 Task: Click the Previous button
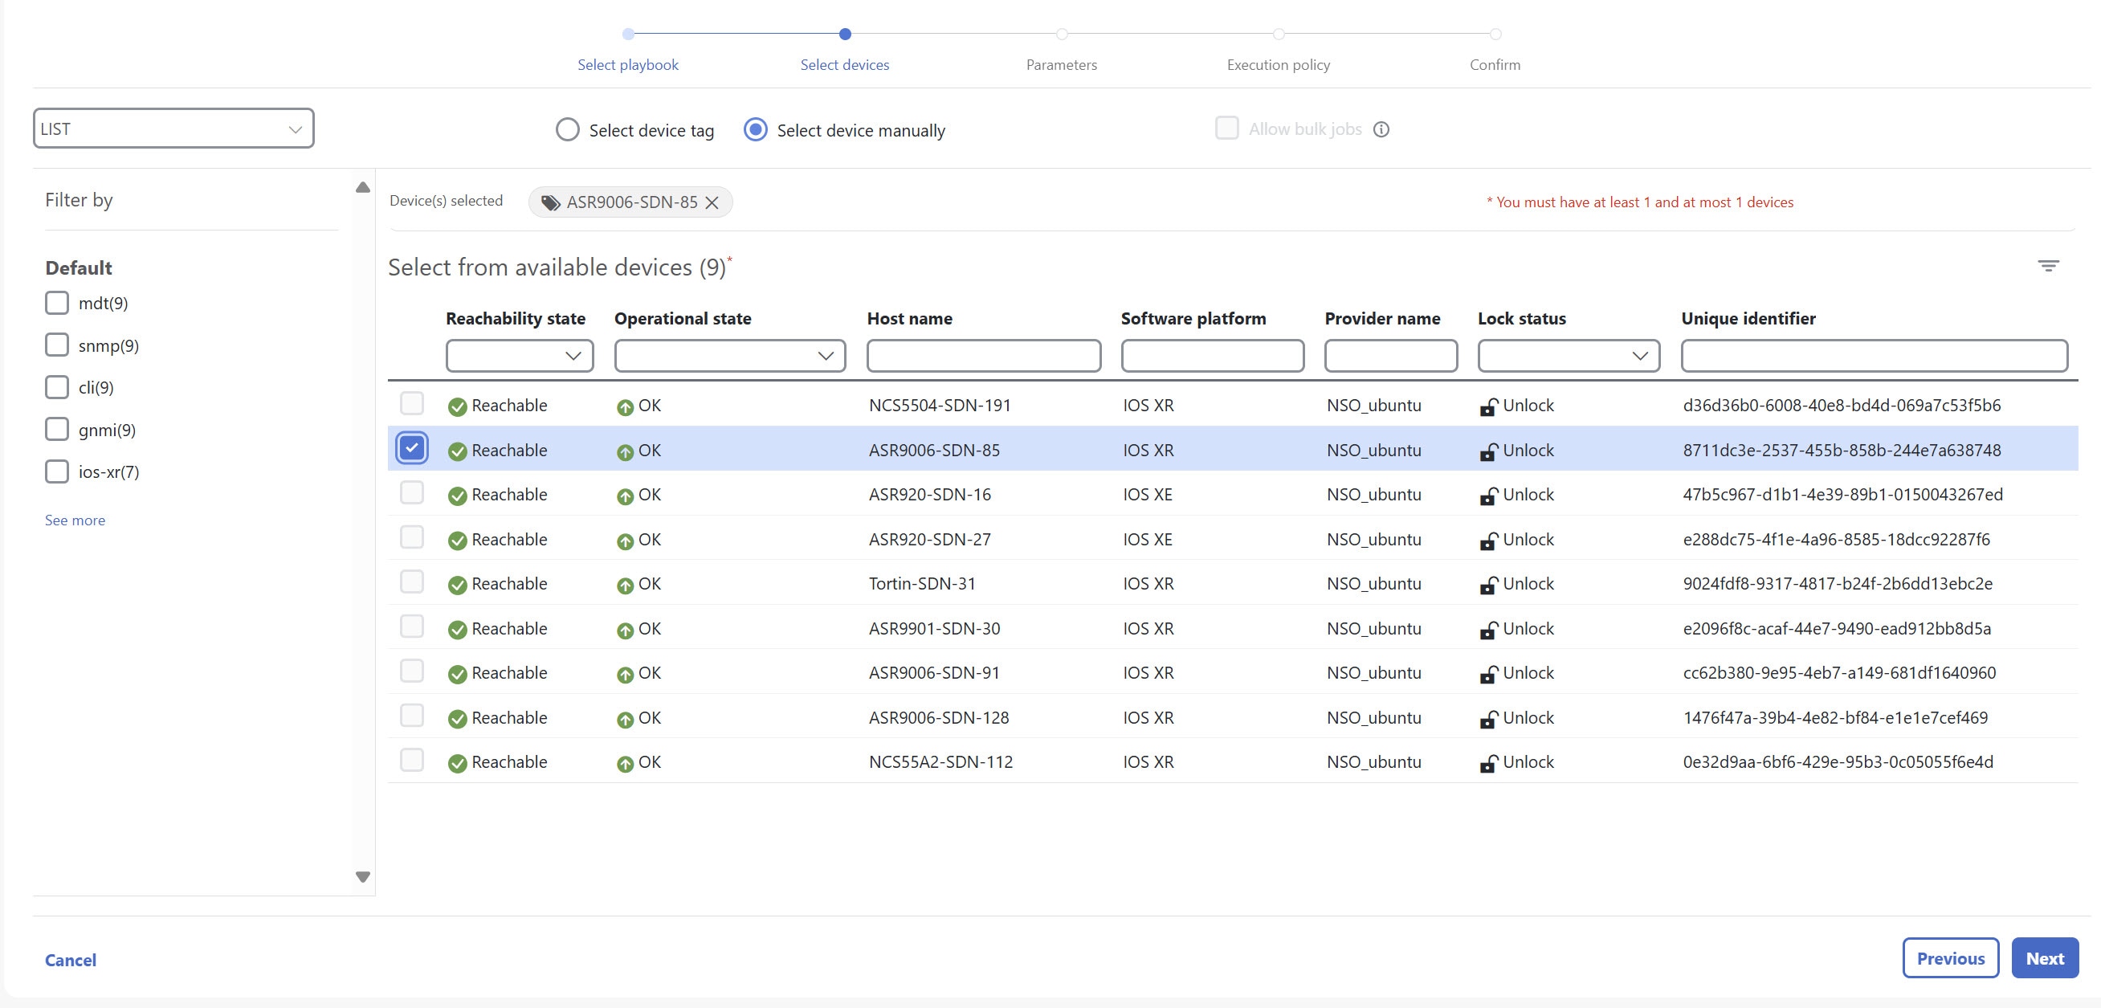pos(1950,958)
